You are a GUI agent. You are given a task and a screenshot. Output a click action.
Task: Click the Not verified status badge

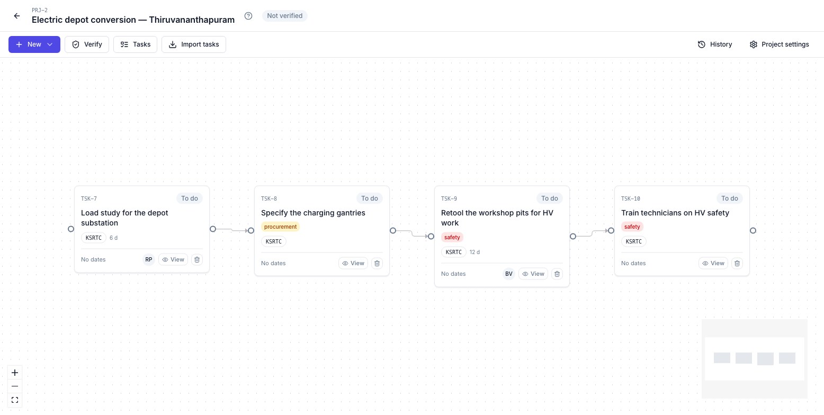point(285,16)
